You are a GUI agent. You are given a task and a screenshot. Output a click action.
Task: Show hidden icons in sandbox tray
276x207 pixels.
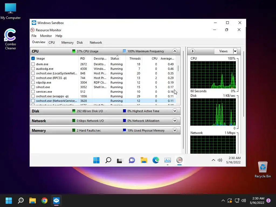tap(213, 160)
